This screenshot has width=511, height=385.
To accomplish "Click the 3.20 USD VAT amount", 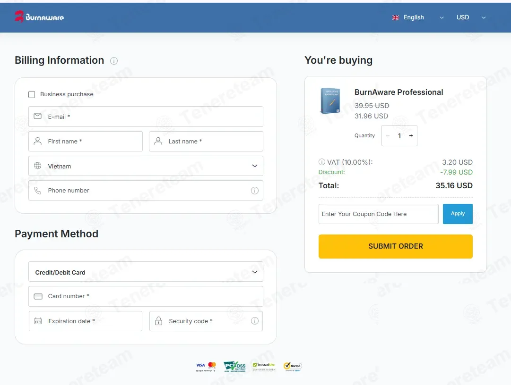I will (x=457, y=162).
